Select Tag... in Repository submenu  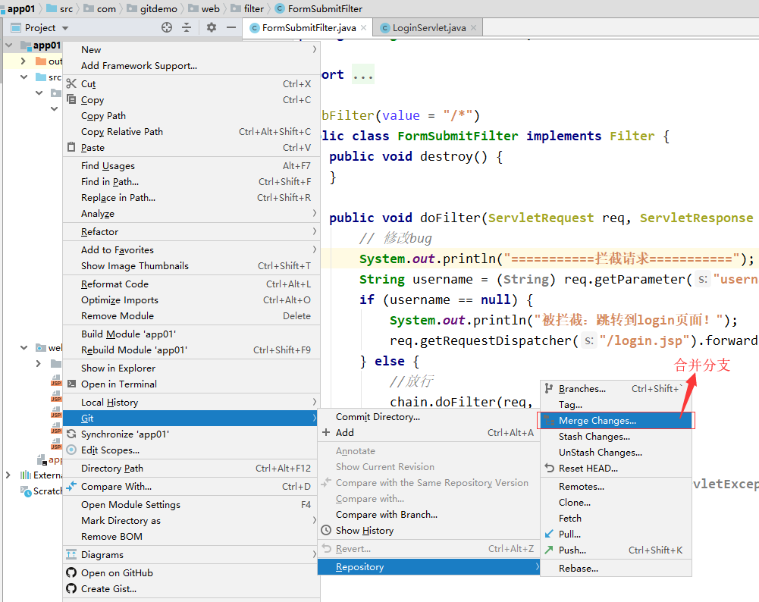pos(616,405)
